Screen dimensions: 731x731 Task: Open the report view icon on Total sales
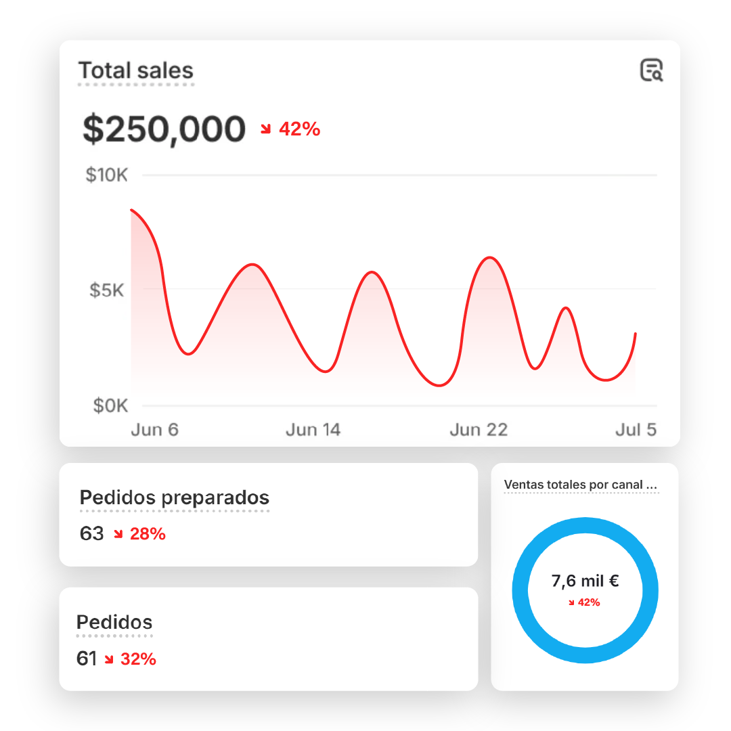pyautogui.click(x=651, y=70)
